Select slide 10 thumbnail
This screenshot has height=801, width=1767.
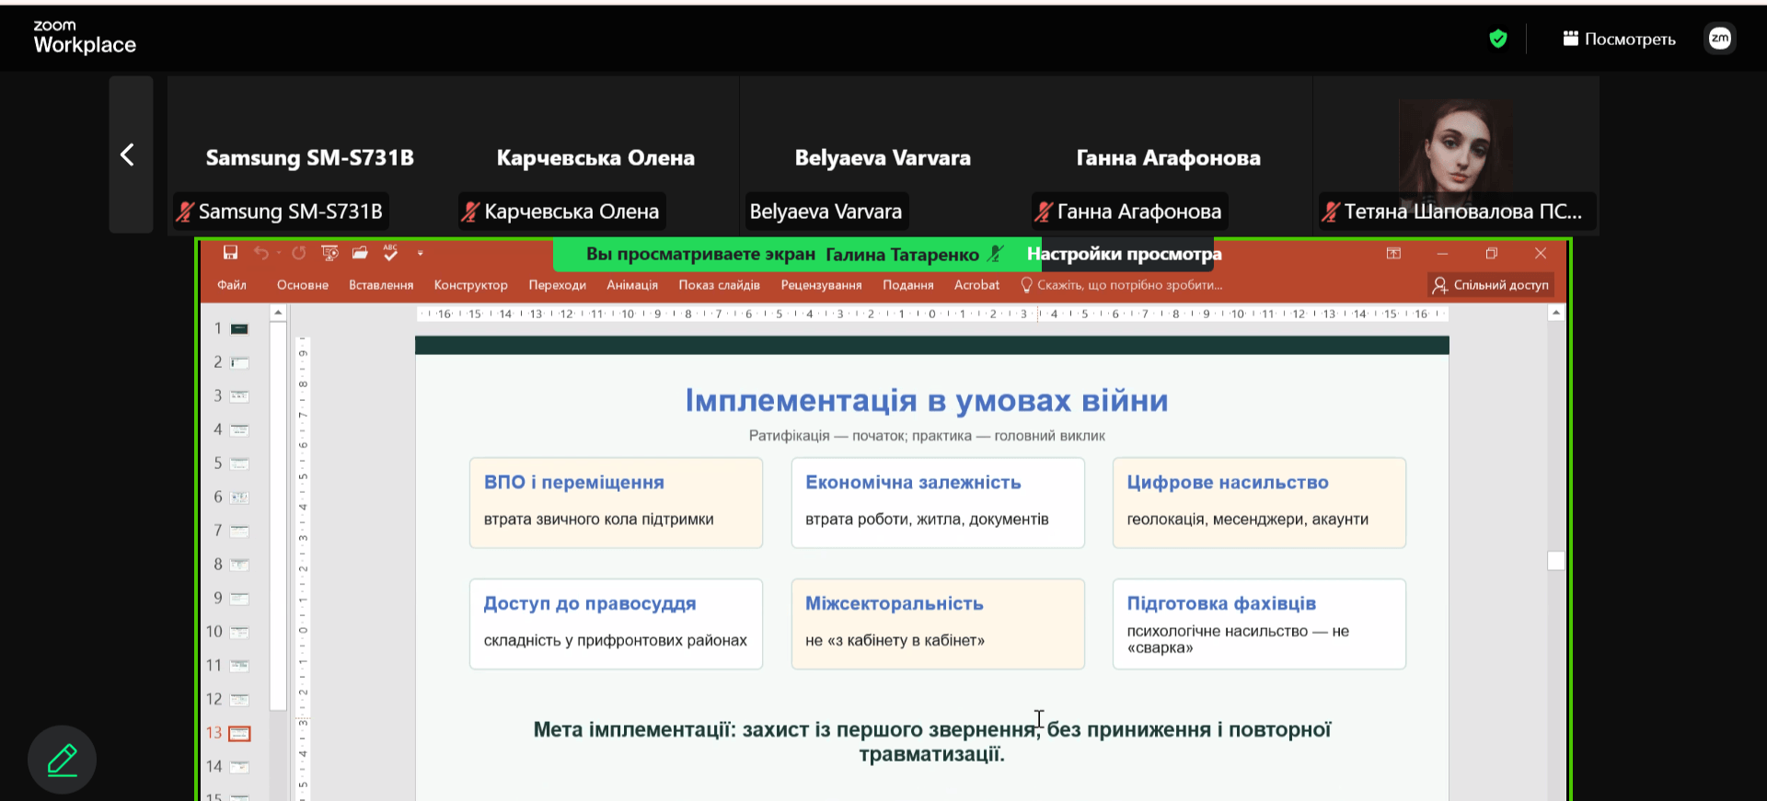[239, 632]
